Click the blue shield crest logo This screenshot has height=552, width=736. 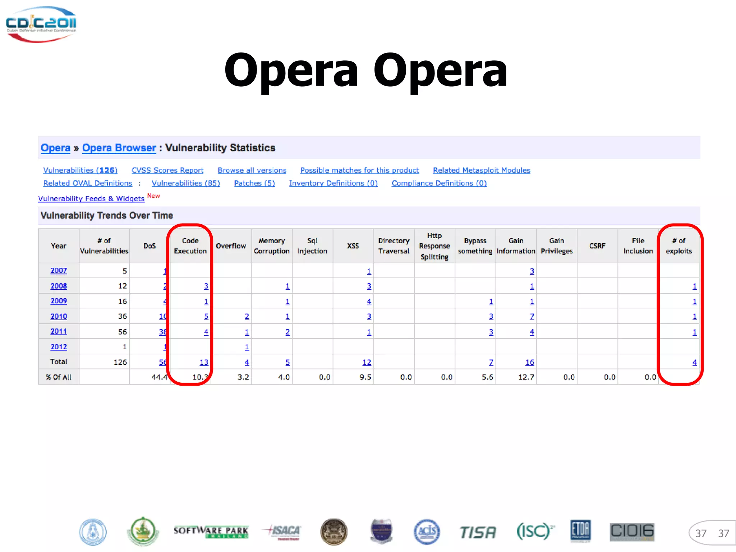381,531
